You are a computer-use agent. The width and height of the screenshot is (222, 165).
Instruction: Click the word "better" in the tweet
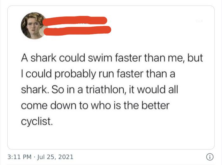pyautogui.click(x=155, y=106)
